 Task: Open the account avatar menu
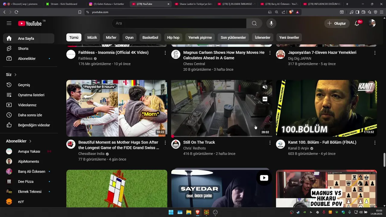click(372, 23)
